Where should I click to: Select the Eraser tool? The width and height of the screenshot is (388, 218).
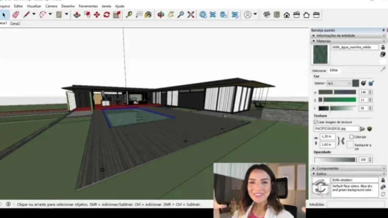[16, 15]
